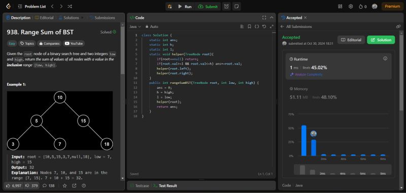Switch to the Editorial tab
This screenshot has height=193, width=406.
pos(44,18)
